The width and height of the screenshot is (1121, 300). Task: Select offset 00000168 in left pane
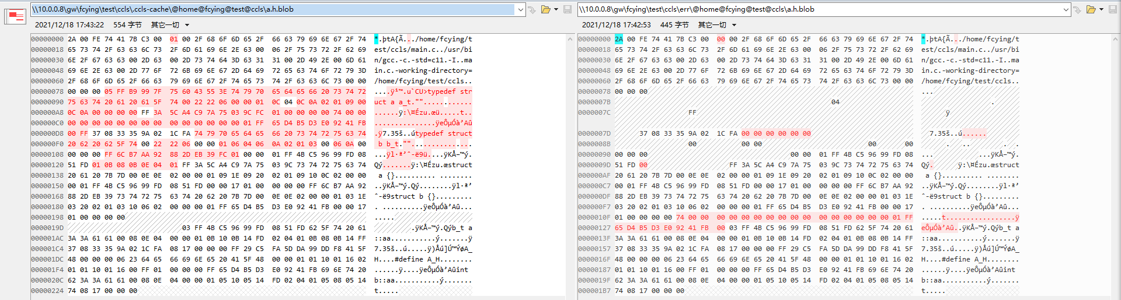47,196
